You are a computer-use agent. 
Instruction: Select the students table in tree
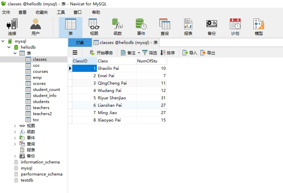(x=41, y=102)
